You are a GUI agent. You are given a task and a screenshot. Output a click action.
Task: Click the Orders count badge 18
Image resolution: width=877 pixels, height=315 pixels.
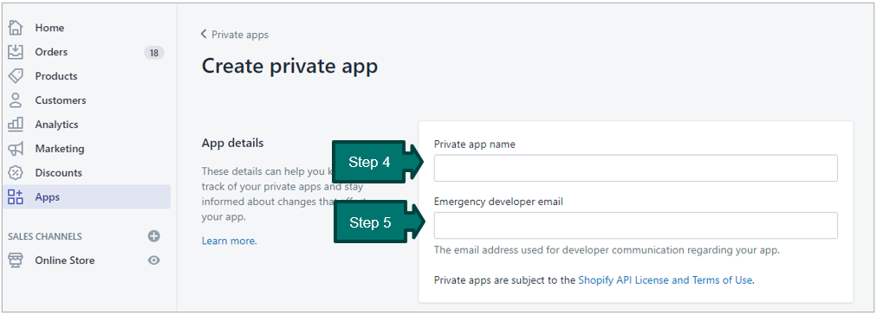click(x=153, y=53)
